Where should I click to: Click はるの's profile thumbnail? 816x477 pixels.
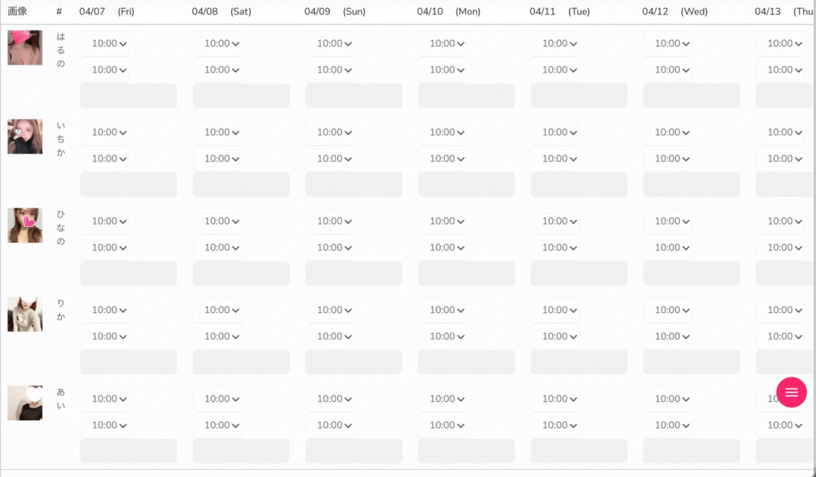(25, 48)
